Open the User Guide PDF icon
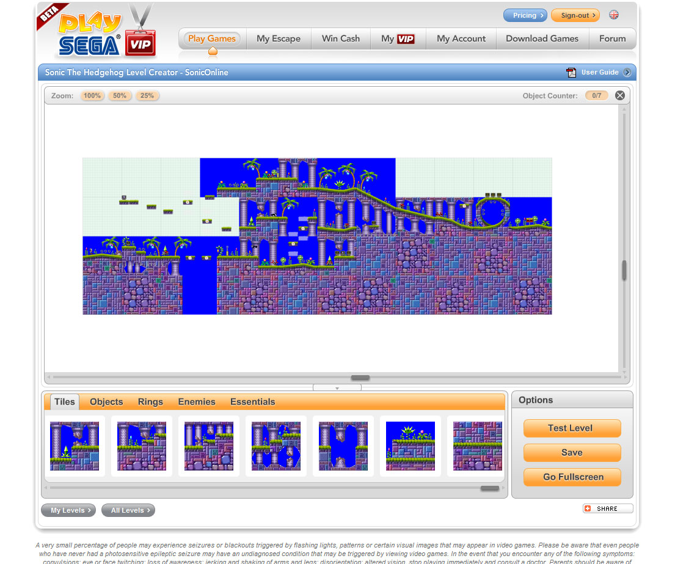 click(x=571, y=72)
